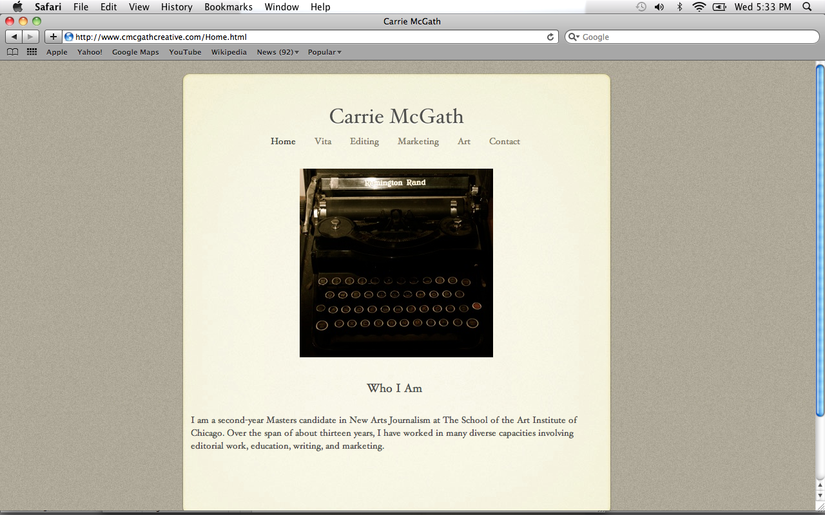Open the Time Machine menu bar icon
Screen dimensions: 825x515
[641, 7]
